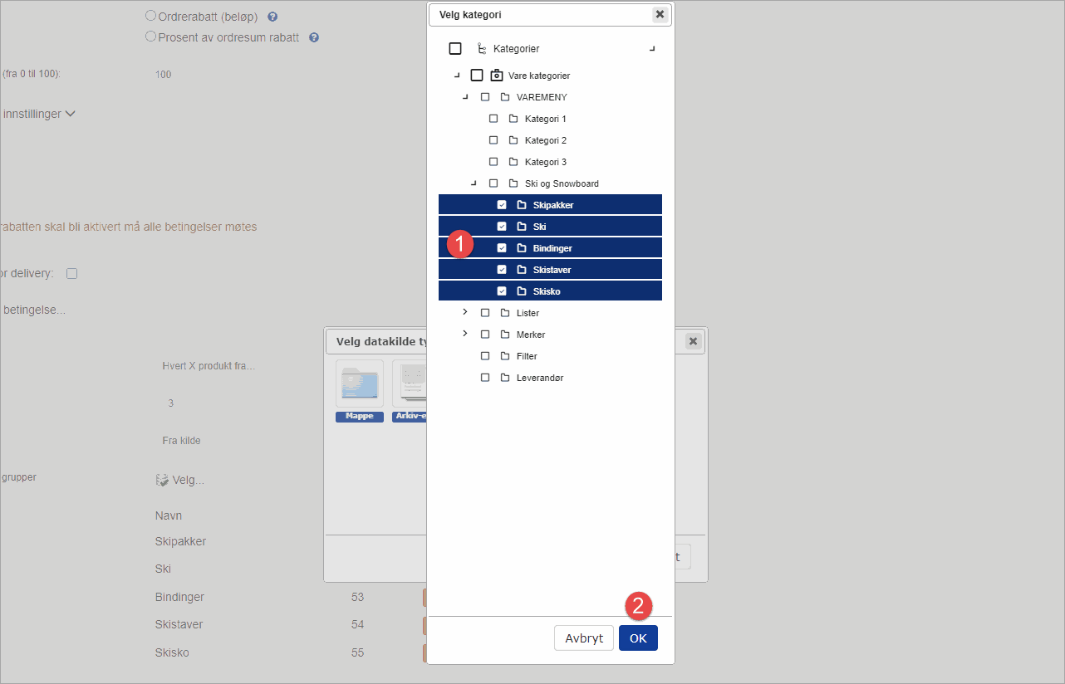The height and width of the screenshot is (684, 1065).
Task: Click the Vare kategorier camera icon
Action: point(497,76)
